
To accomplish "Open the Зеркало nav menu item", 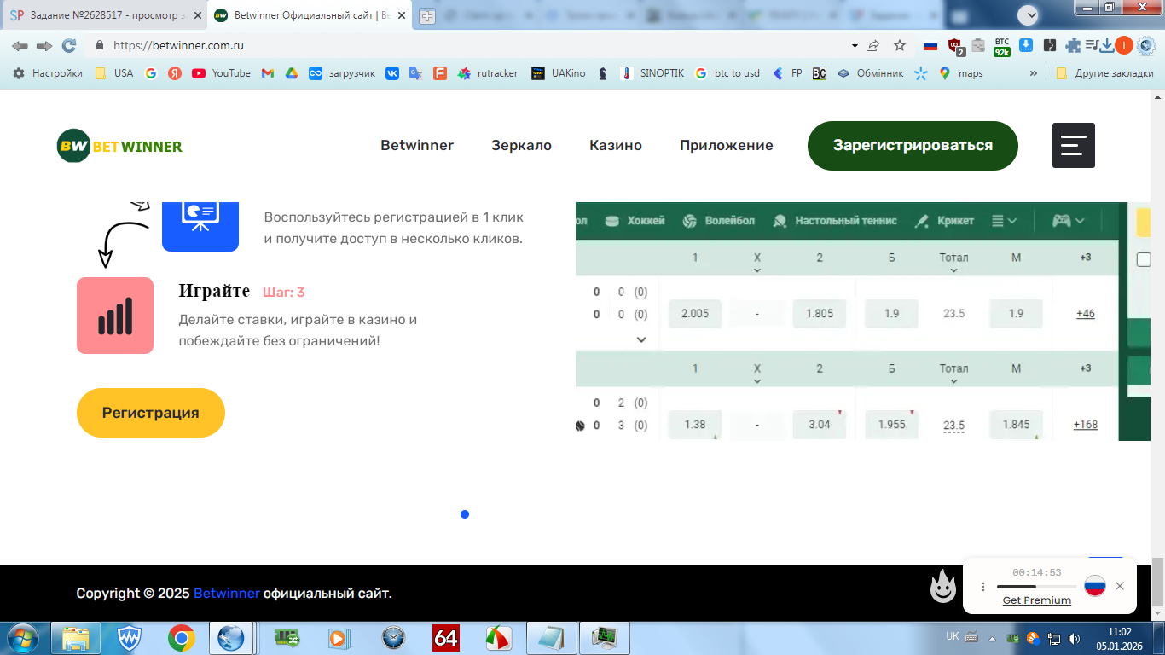I will pos(521,145).
